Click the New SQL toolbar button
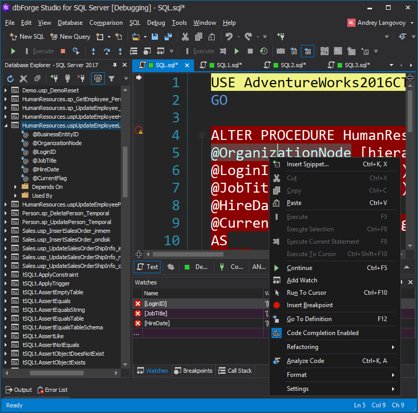This screenshot has height=413, width=418. [27, 37]
